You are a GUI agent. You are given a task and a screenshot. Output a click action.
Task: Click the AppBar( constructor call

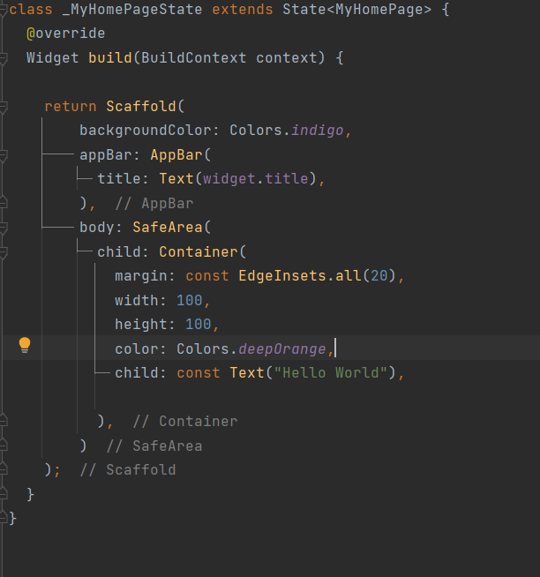click(180, 155)
